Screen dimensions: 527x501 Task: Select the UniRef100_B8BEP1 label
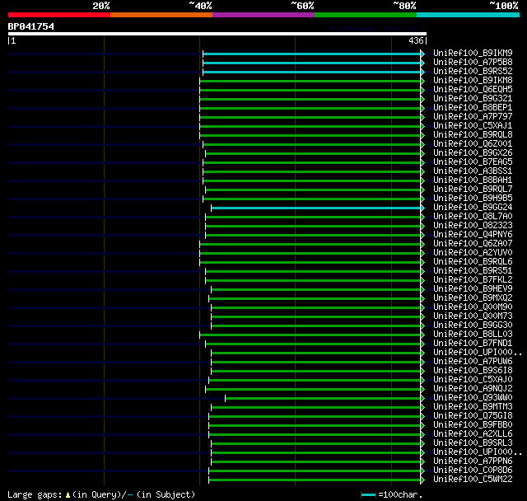pyautogui.click(x=473, y=108)
